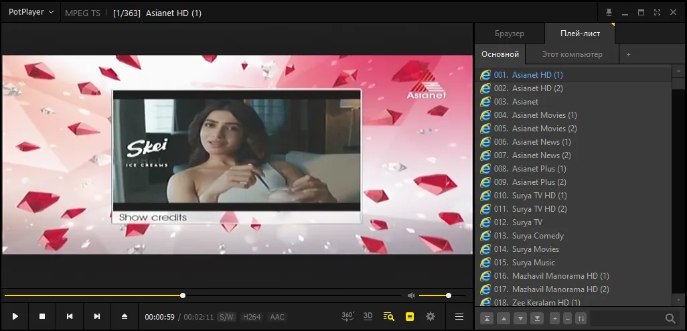This screenshot has width=687, height=331.
Task: Click the playlist search magnifier icon
Action: [x=670, y=318]
